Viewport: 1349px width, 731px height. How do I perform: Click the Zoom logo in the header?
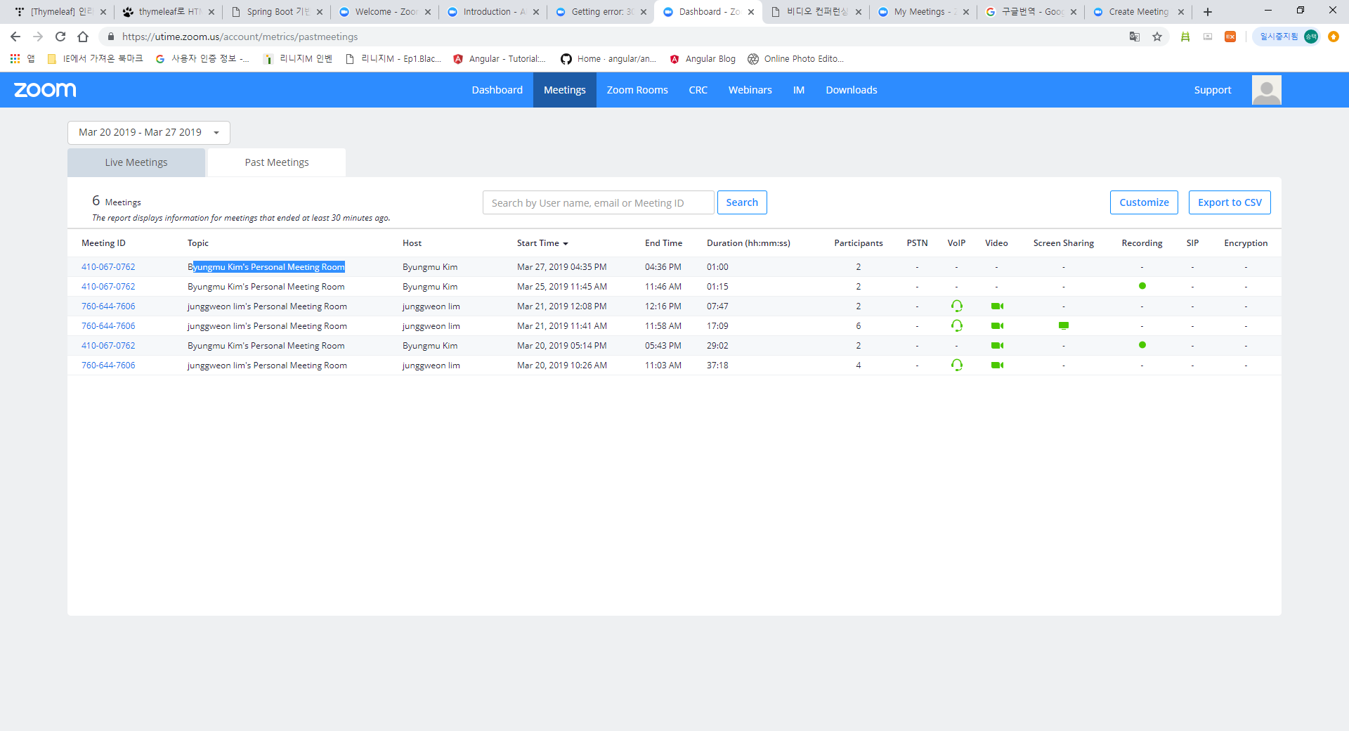tap(45, 90)
